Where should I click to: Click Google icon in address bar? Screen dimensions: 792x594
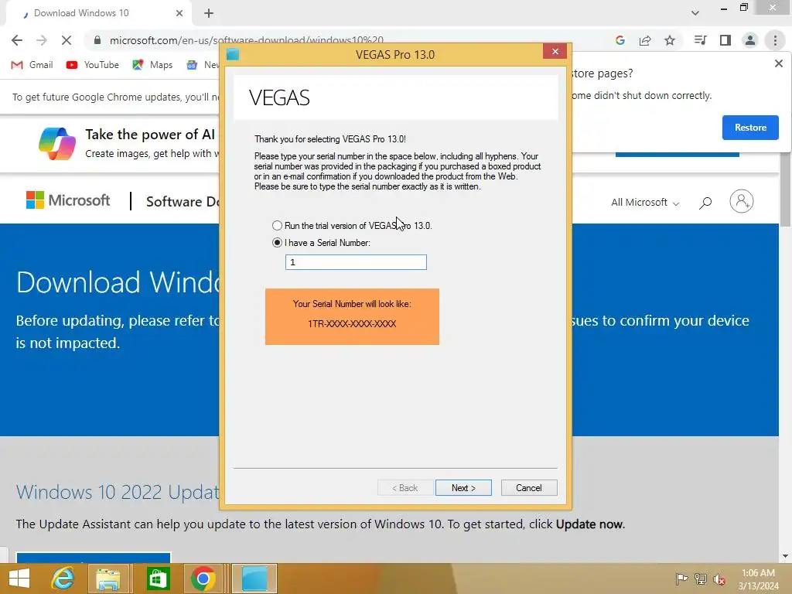point(620,40)
